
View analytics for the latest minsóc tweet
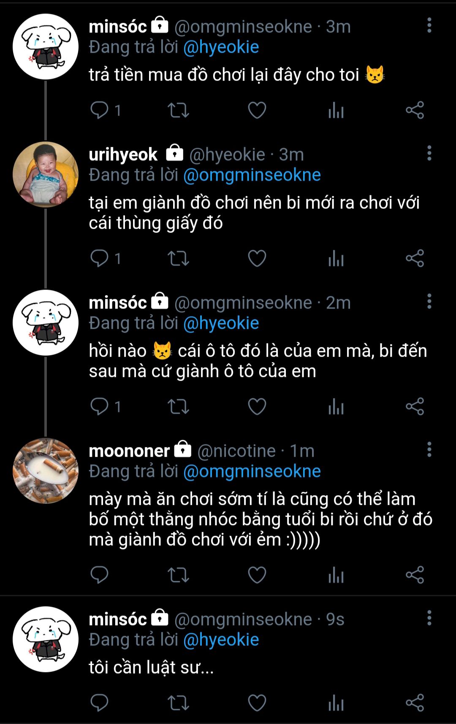[x=336, y=703]
